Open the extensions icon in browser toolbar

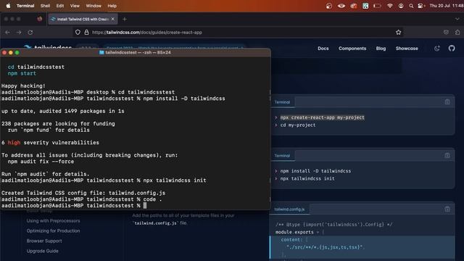(457, 32)
